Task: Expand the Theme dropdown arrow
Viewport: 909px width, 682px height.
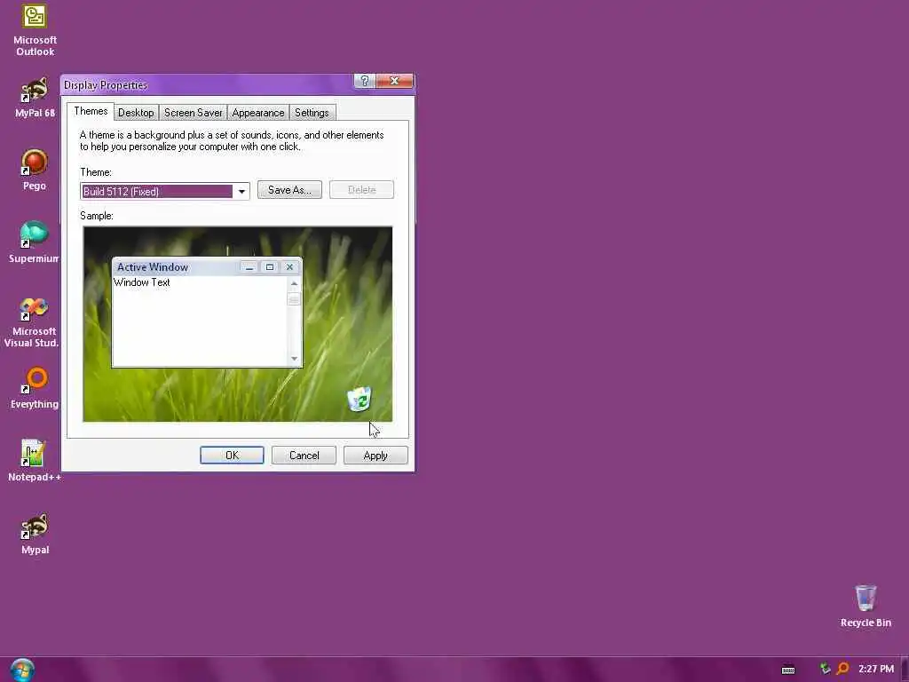Action: [x=241, y=192]
